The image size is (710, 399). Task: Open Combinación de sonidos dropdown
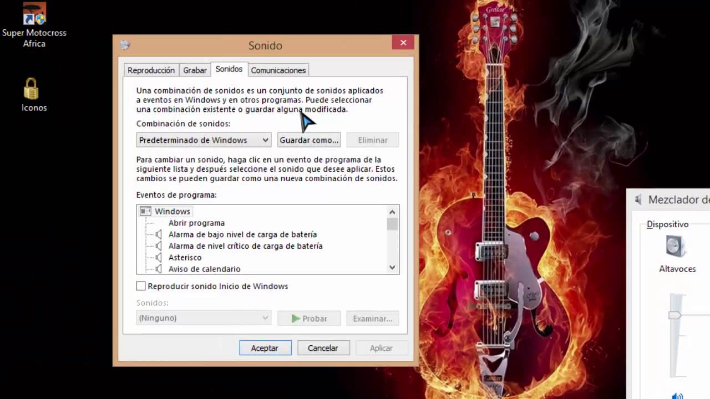coord(204,140)
